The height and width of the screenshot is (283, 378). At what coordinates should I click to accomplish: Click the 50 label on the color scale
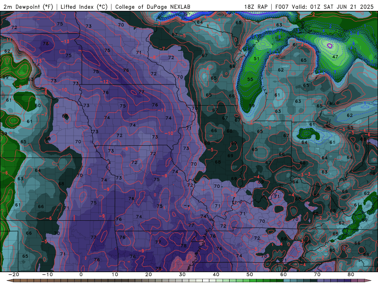[250, 275]
